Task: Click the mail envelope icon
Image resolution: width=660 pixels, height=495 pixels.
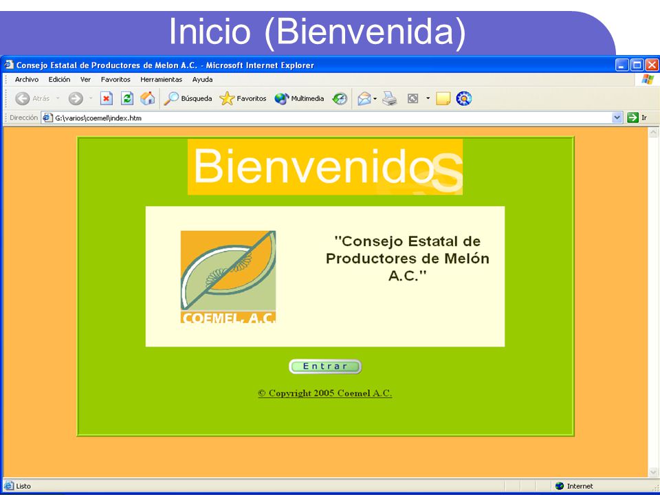Action: [x=364, y=98]
